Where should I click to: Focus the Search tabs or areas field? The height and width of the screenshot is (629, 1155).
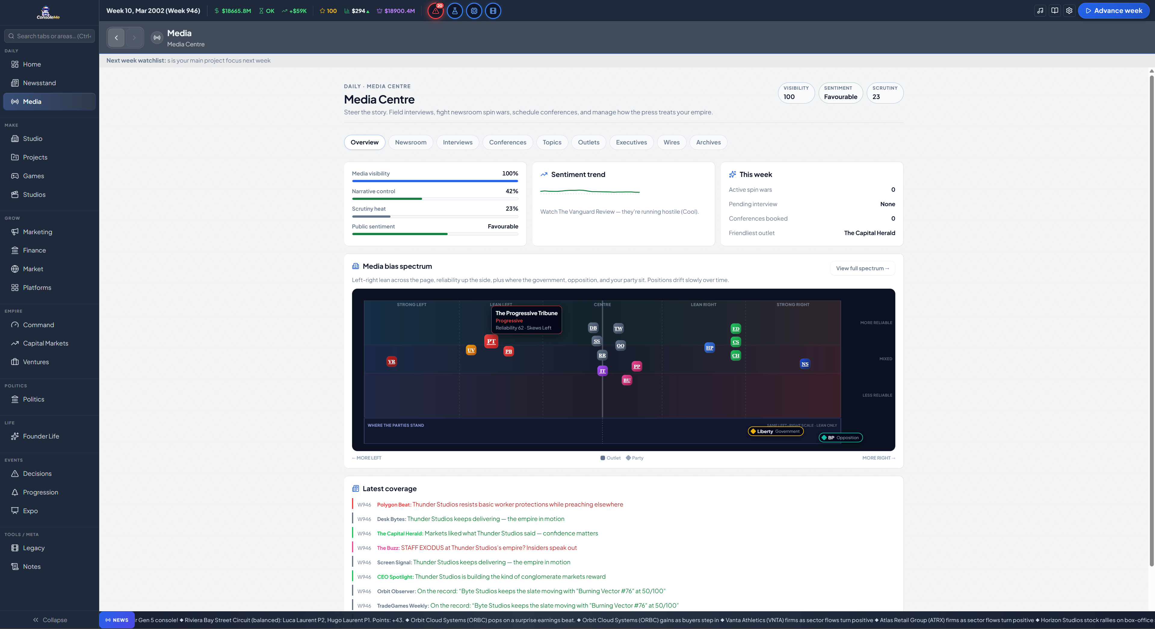point(49,36)
